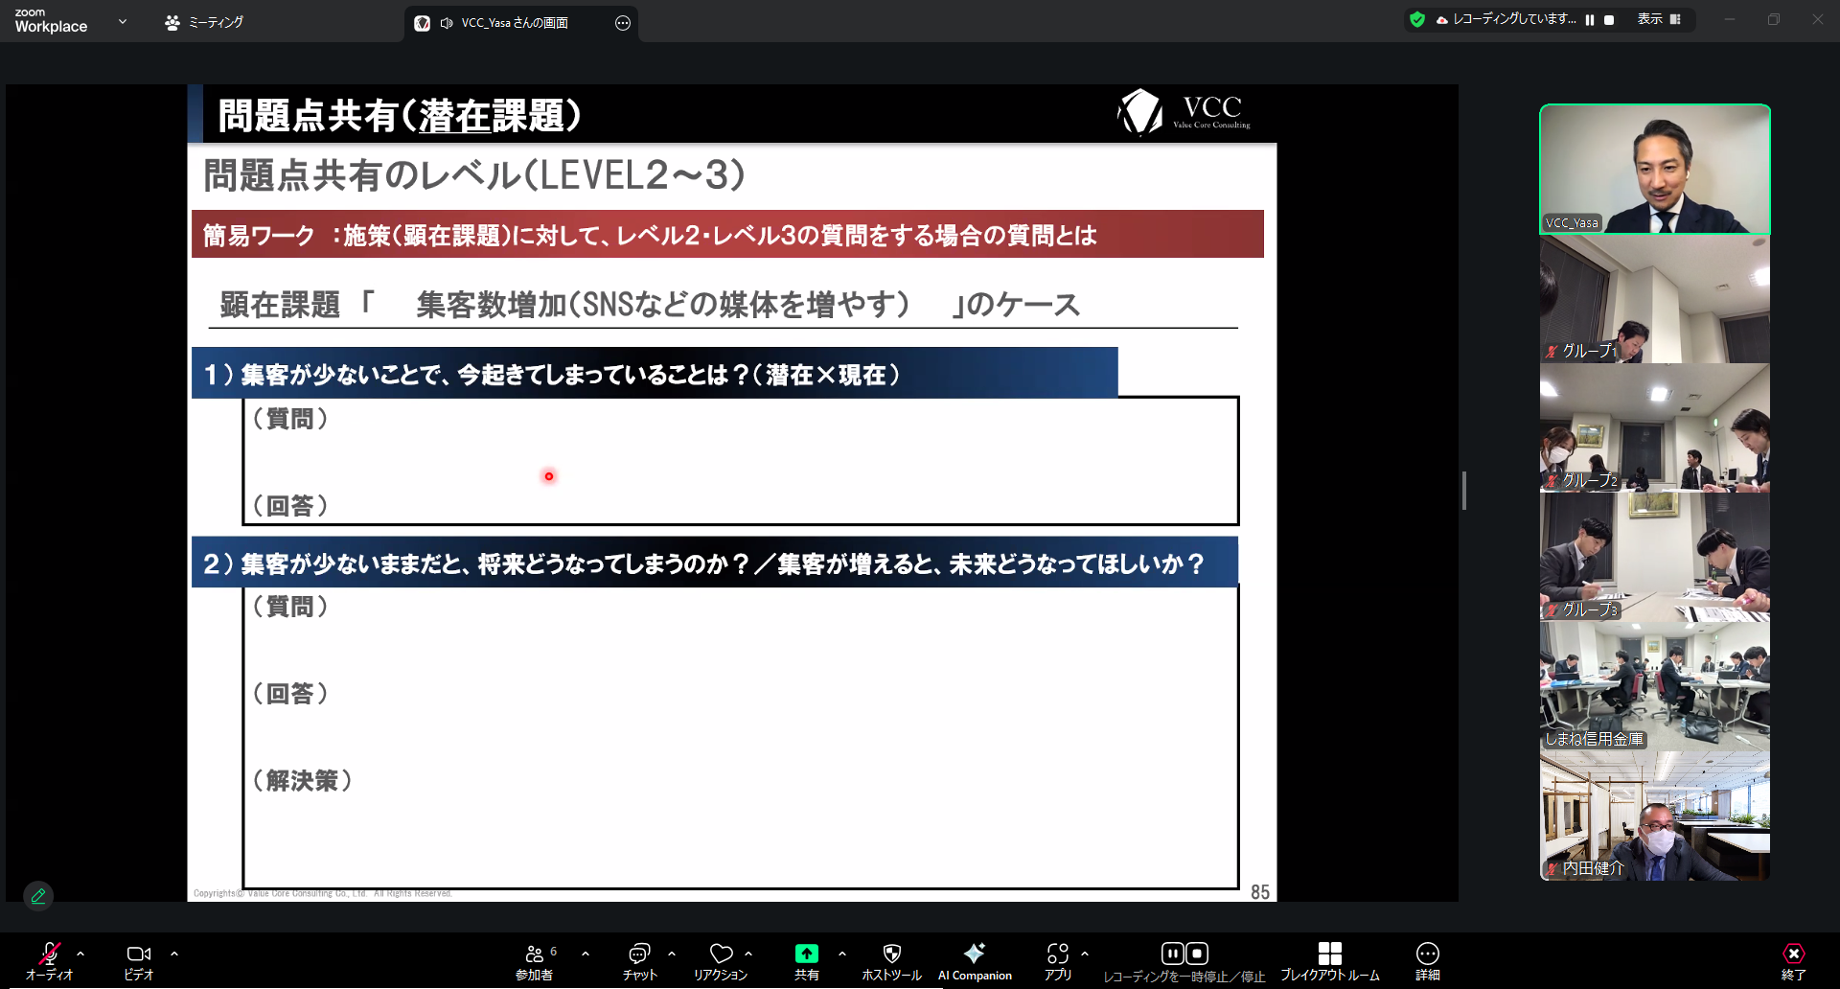1840x989 pixels.
Task: Click the End (終了) meeting button
Action: (x=1793, y=961)
